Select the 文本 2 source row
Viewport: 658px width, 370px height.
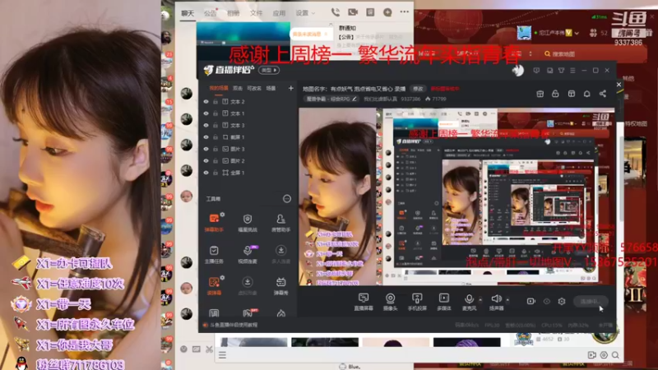point(248,101)
